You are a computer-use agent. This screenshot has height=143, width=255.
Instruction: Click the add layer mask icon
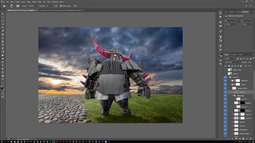[x=236, y=139]
